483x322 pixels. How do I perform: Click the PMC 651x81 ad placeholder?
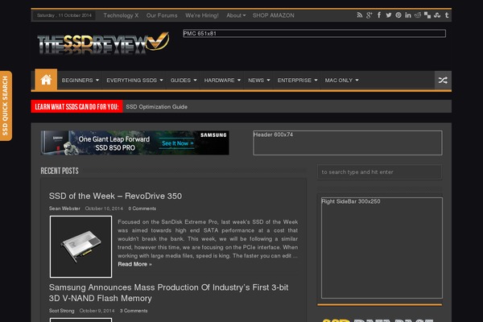pyautogui.click(x=314, y=33)
